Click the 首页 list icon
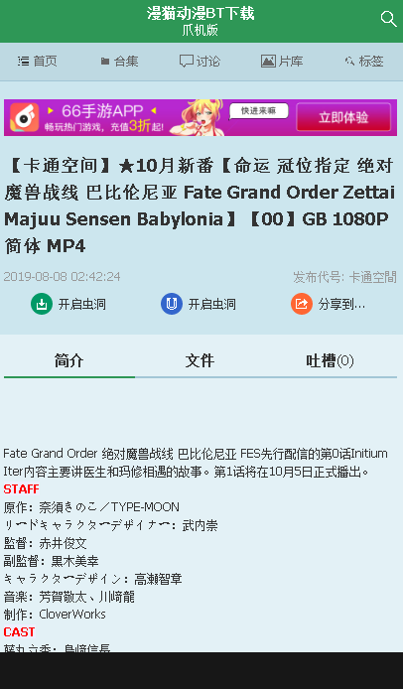This screenshot has height=689, width=403. click(23, 62)
